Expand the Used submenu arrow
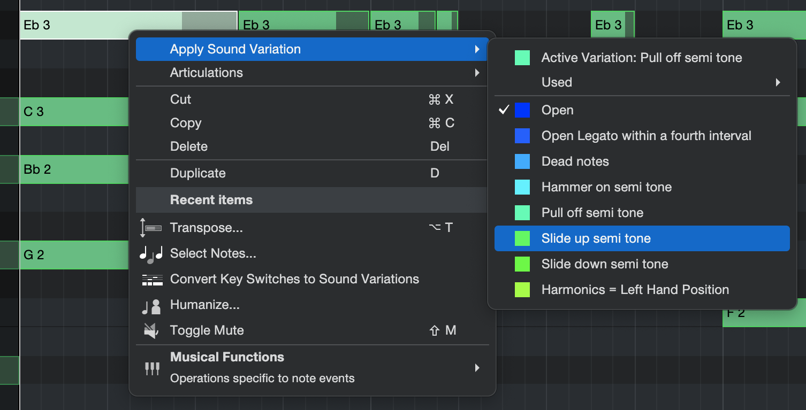Image resolution: width=806 pixels, height=410 pixels. coord(778,82)
